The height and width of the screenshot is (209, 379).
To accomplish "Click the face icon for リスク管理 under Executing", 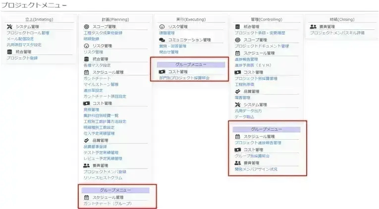I will 162,27.
